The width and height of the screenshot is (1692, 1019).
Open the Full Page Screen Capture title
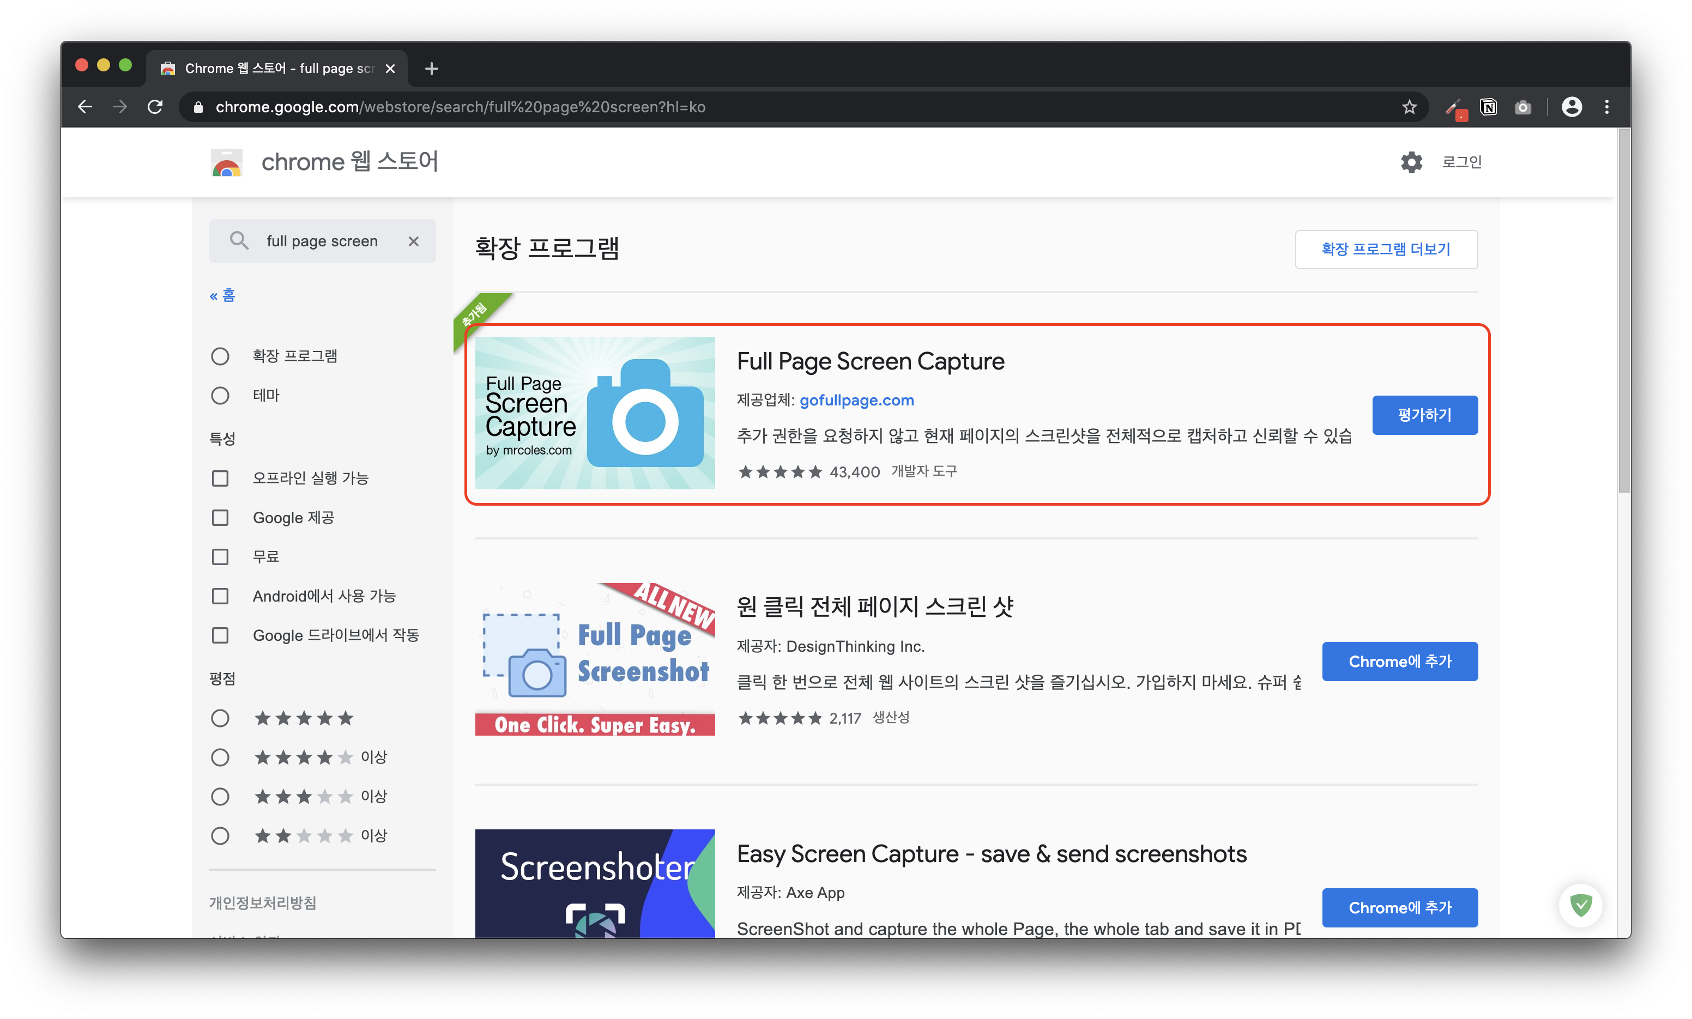tap(870, 361)
